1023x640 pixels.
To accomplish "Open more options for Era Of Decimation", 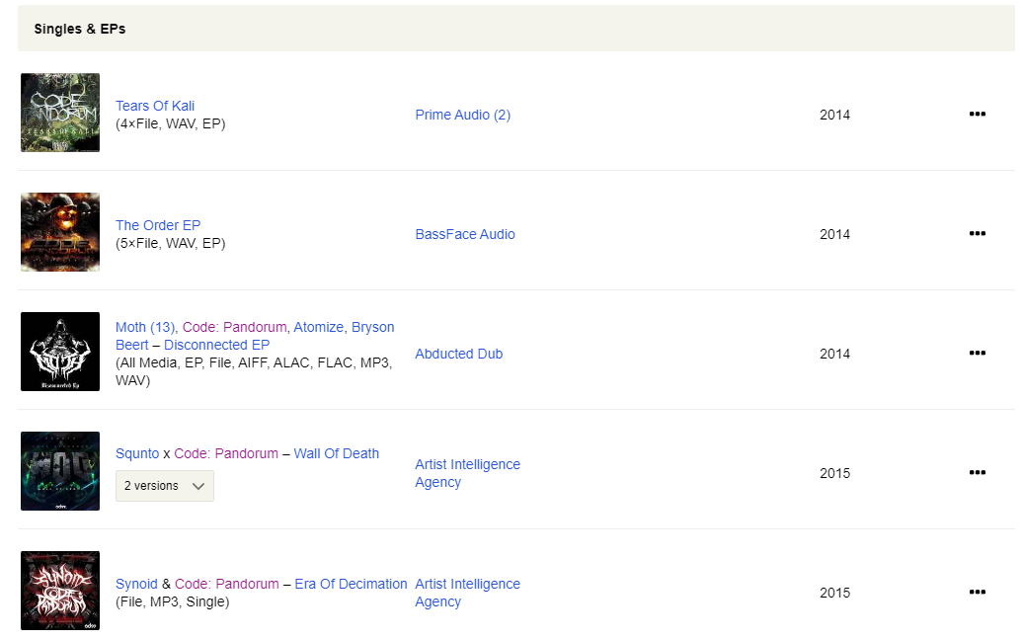I will point(977,593).
